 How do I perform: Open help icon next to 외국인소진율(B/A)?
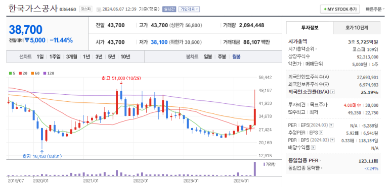332,92
